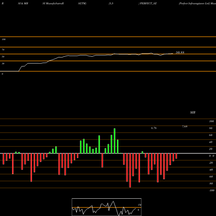Click the RSI value label 50.88
This screenshot has height=216, width=216.
[180, 52]
